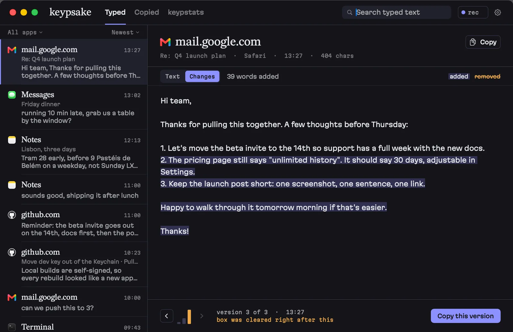This screenshot has width=513, height=332.
Task: Click the Gmail icon in detail header
Action: (165, 42)
